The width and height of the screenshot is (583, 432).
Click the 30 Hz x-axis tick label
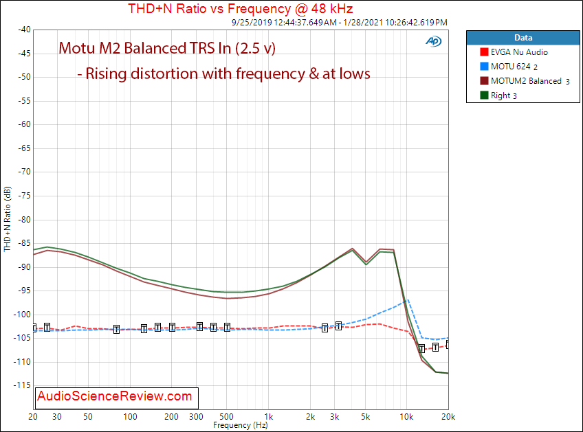[x=57, y=417]
